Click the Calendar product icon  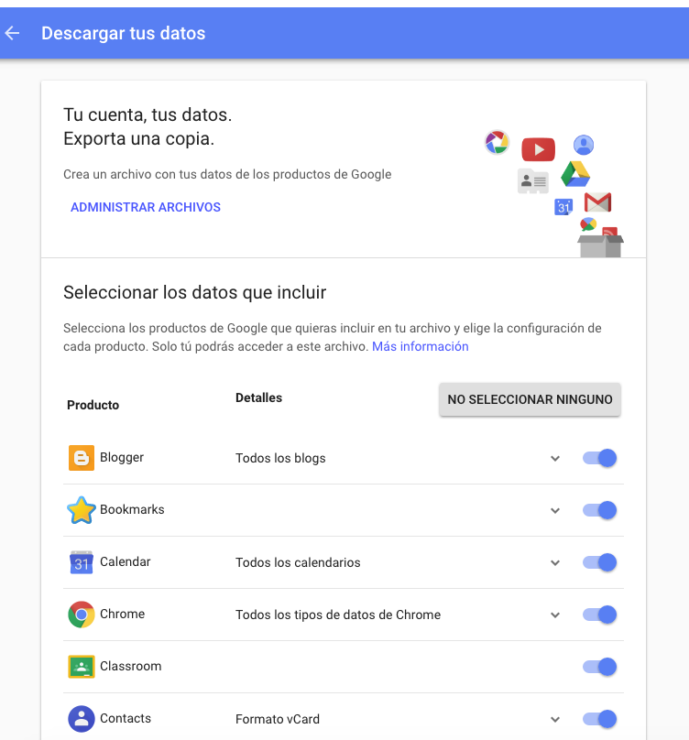82,562
